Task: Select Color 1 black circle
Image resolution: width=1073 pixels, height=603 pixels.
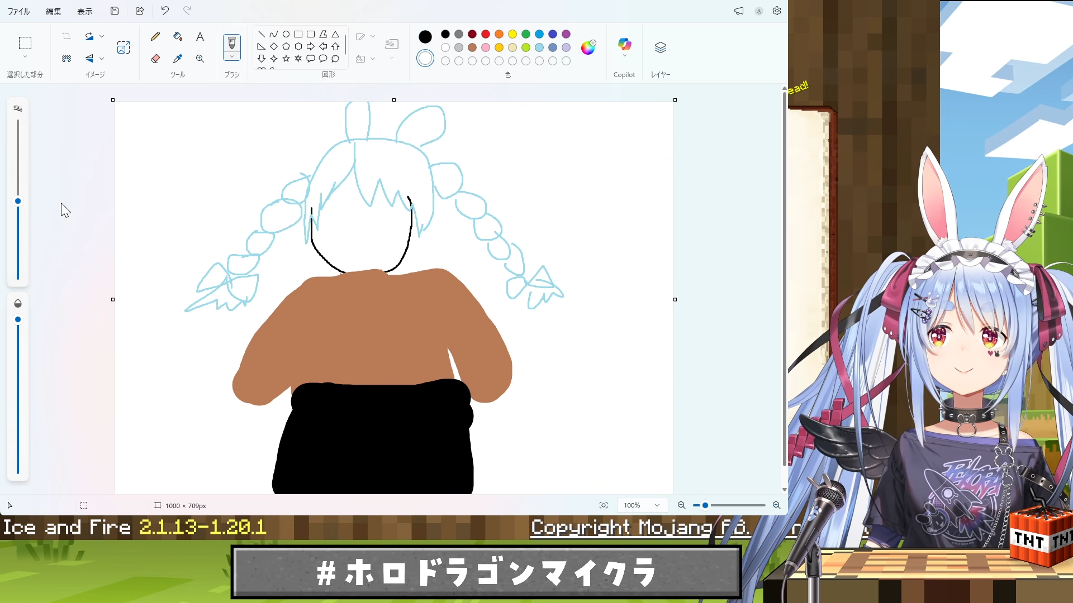Action: pyautogui.click(x=425, y=37)
